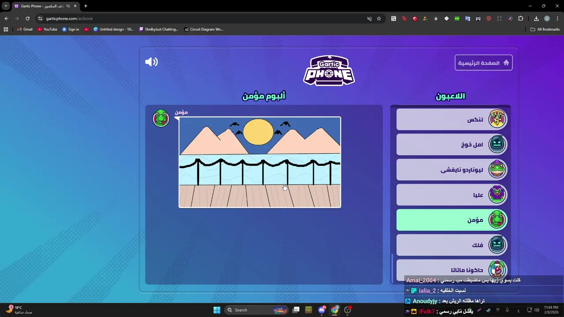Reload the page
The width and height of the screenshot is (564, 317).
(27, 18)
